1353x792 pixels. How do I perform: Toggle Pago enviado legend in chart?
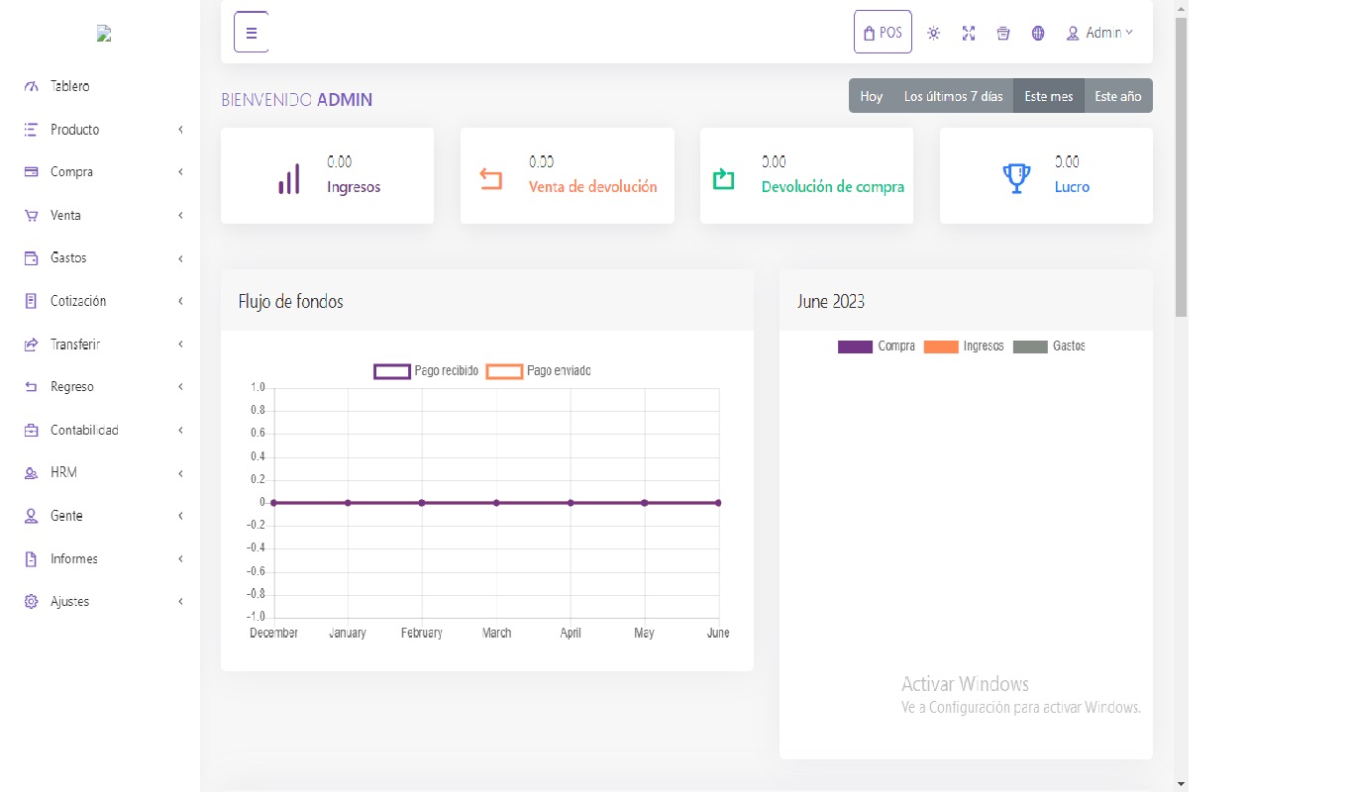tap(539, 370)
